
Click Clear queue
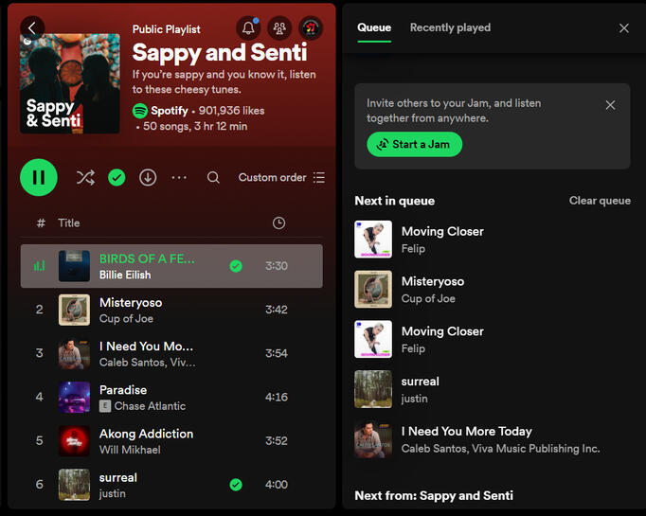(600, 201)
